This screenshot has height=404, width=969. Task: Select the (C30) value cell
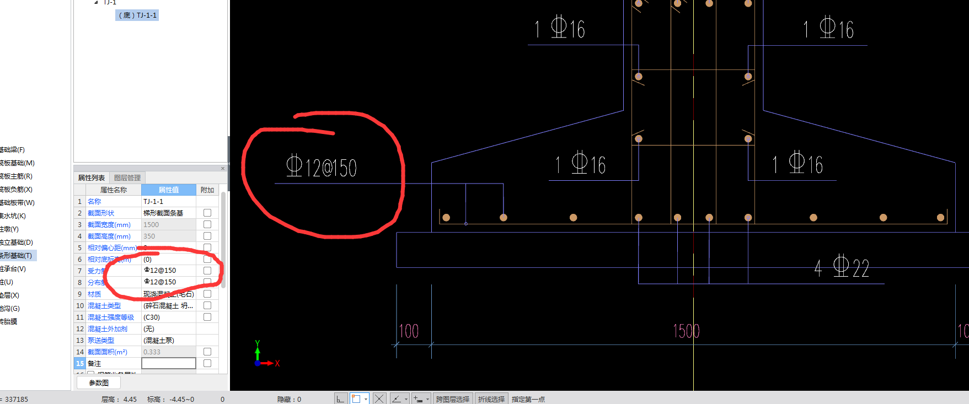[169, 317]
